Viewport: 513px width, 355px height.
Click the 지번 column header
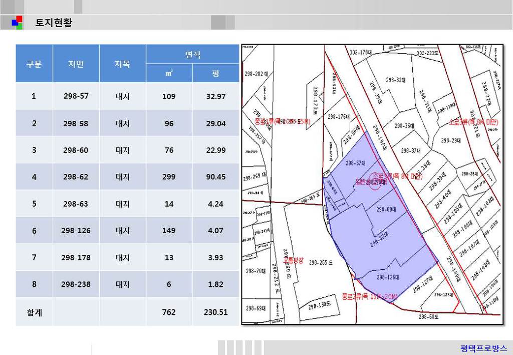76,64
